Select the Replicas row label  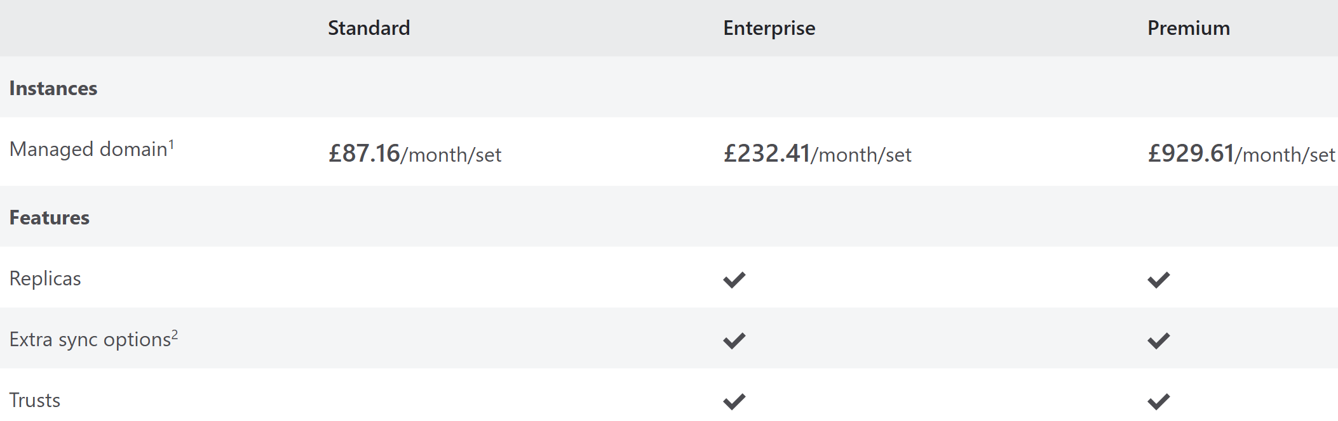tap(45, 279)
